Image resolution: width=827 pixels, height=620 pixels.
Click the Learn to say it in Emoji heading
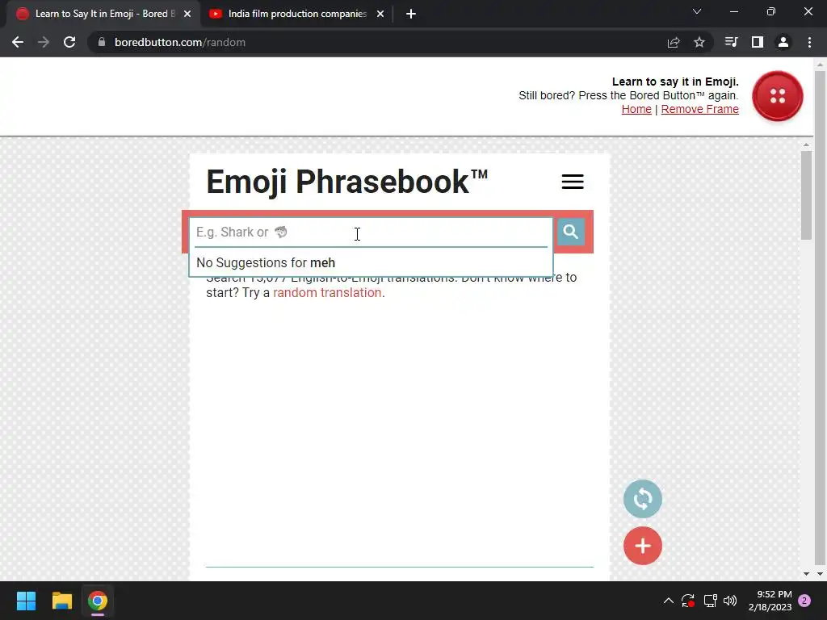tap(675, 82)
